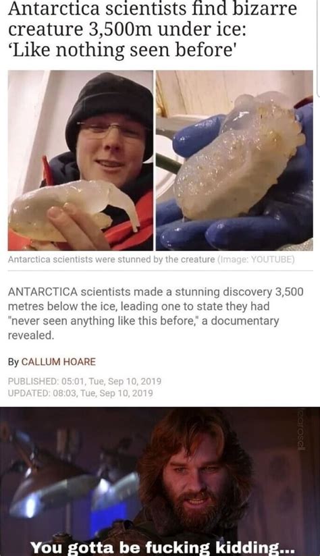Click the article summary paragraph starting ANTARCTICA
The height and width of the screenshot is (556, 320).
156,314
